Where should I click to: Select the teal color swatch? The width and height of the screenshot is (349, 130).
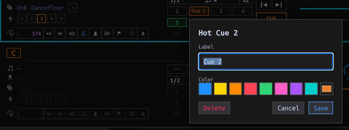pos(311,89)
